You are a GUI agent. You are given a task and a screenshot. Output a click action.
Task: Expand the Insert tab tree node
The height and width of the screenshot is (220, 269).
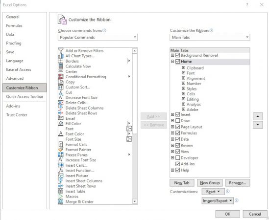[x=172, y=114]
